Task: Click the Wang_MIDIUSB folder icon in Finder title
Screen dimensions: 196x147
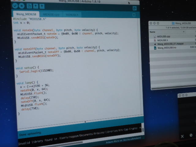Action: 173,23
